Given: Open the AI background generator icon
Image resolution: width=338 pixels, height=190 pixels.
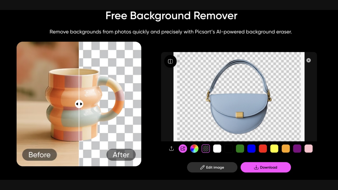Looking at the screenshot, I should point(183,148).
